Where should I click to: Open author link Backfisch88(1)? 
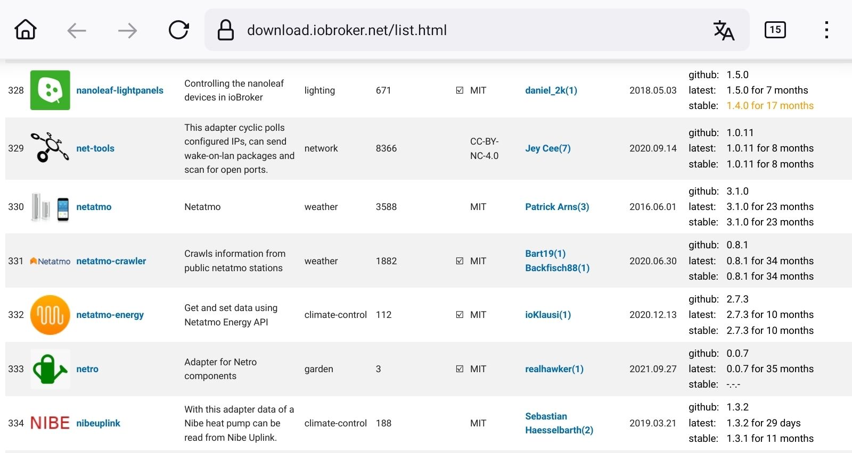pyautogui.click(x=557, y=268)
